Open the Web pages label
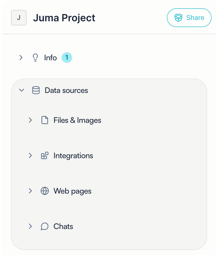 click(72, 191)
